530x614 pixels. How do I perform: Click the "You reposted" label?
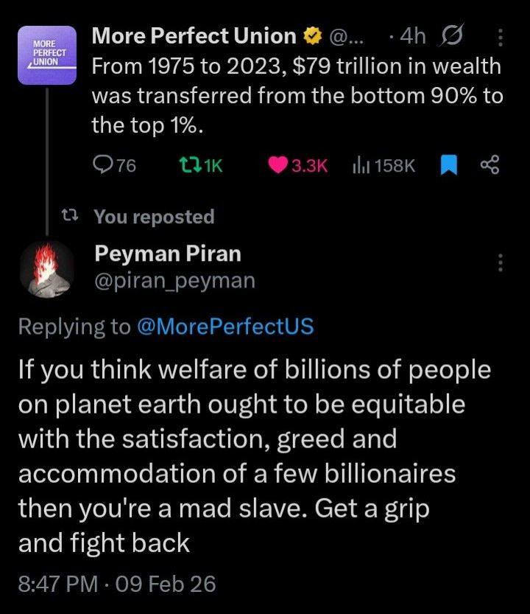coord(155,217)
